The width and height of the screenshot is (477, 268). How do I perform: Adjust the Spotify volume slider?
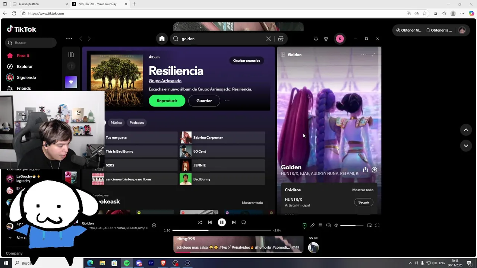[x=352, y=225]
